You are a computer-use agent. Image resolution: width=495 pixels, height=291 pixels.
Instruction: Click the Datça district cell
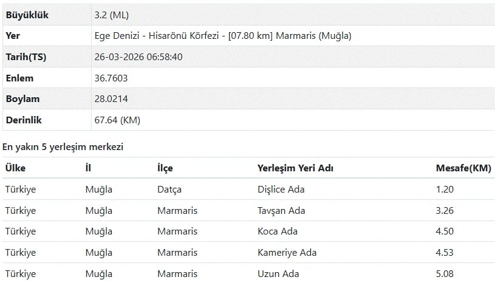pos(169,190)
